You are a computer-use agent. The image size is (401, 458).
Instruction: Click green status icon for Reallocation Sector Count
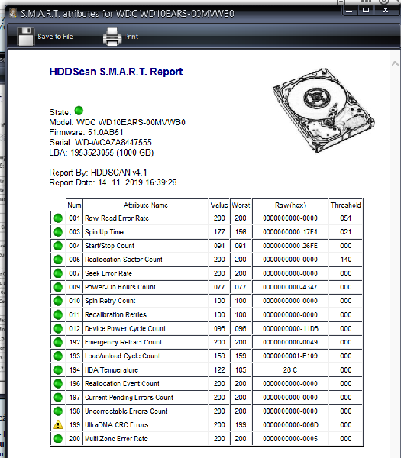click(x=58, y=260)
